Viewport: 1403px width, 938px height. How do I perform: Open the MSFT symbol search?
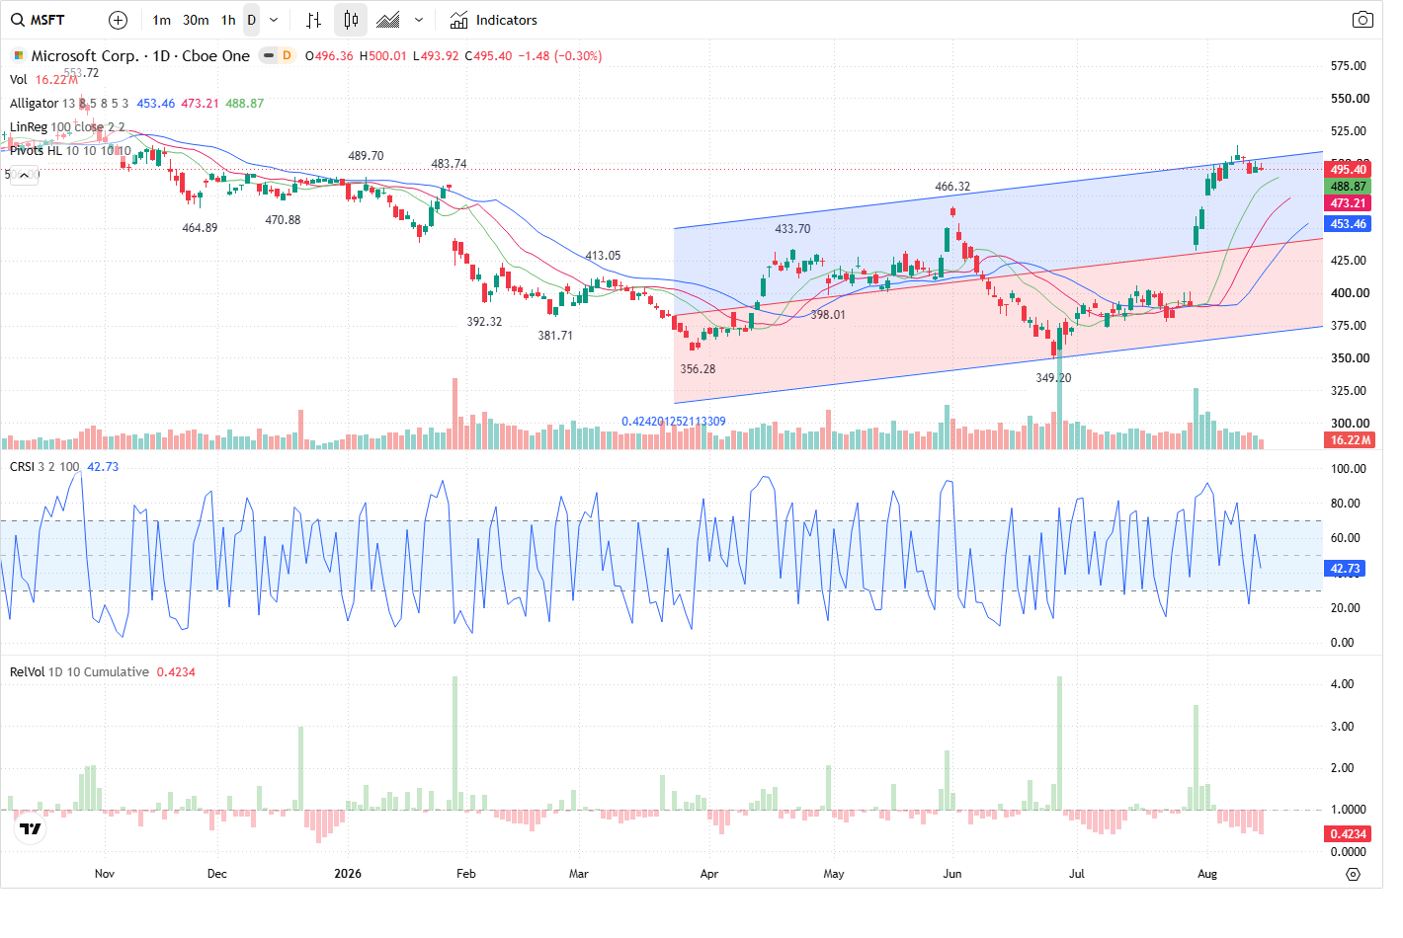click(x=39, y=20)
